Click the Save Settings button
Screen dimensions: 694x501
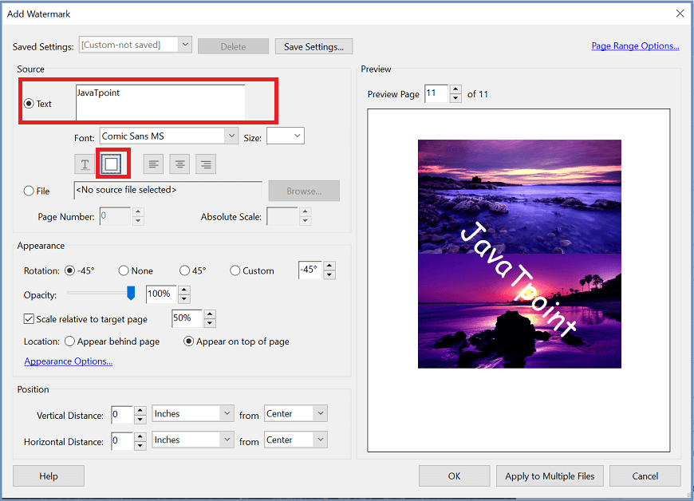[313, 46]
